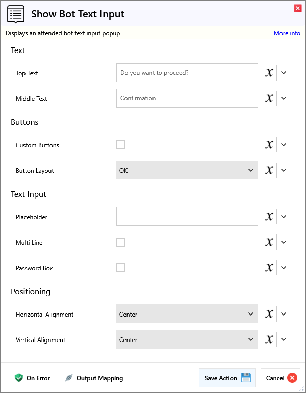Screen dimensions: 306x393
Task: Click the variable icon beside Custom Buttons
Action: tap(269, 145)
